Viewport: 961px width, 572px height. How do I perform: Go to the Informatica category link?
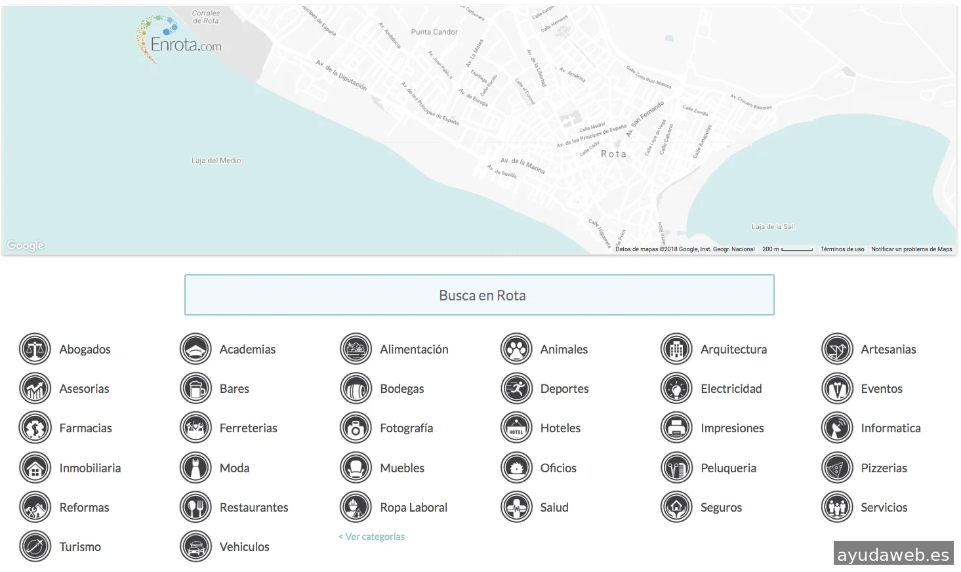(890, 428)
